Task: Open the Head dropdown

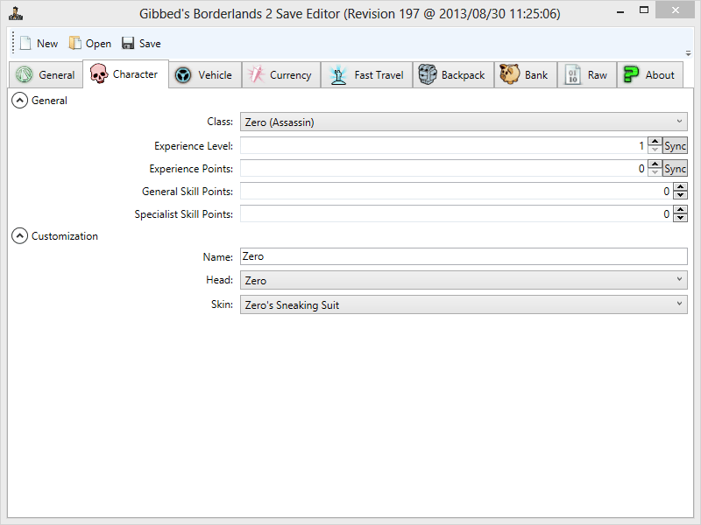Action: click(x=463, y=281)
